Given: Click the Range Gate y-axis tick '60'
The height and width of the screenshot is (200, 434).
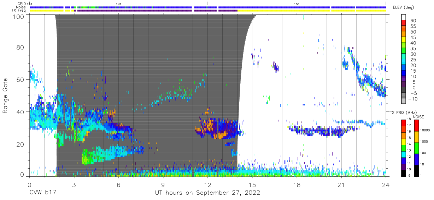Looking at the screenshot, I should click(20, 79).
